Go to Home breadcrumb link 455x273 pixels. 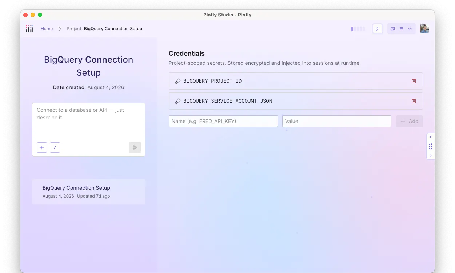click(47, 29)
